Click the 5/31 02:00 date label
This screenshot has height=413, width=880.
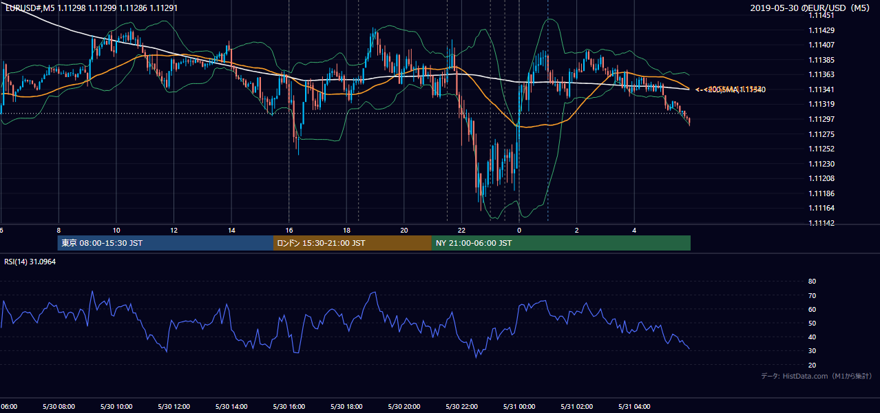(x=577, y=407)
